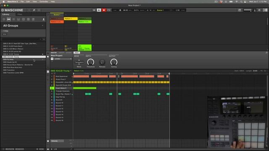This screenshot has height=151, width=269.
Task: Click the browser search text field
Action: (x=21, y=39)
